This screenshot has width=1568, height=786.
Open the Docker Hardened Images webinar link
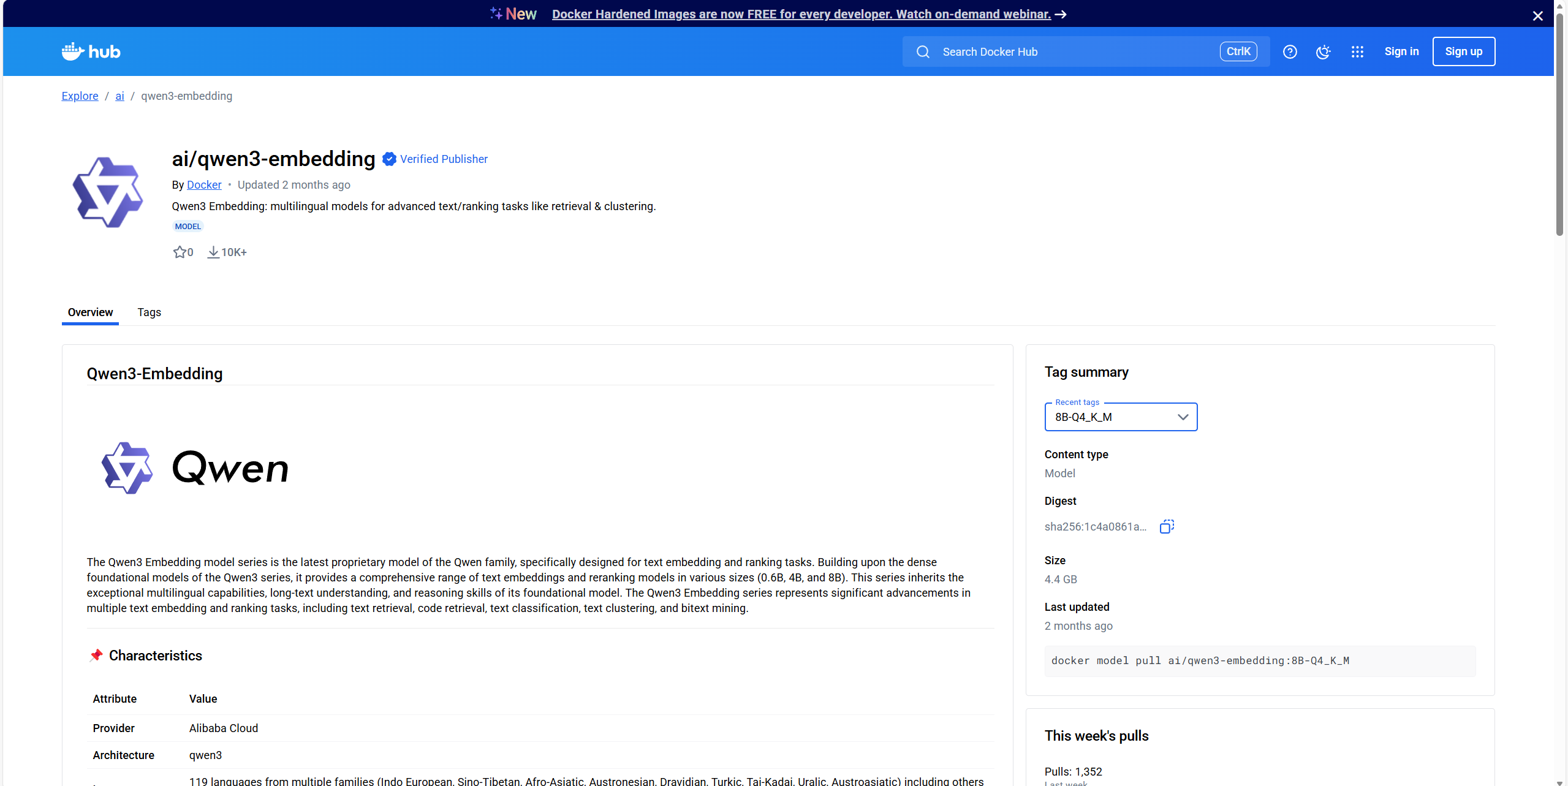coord(801,13)
